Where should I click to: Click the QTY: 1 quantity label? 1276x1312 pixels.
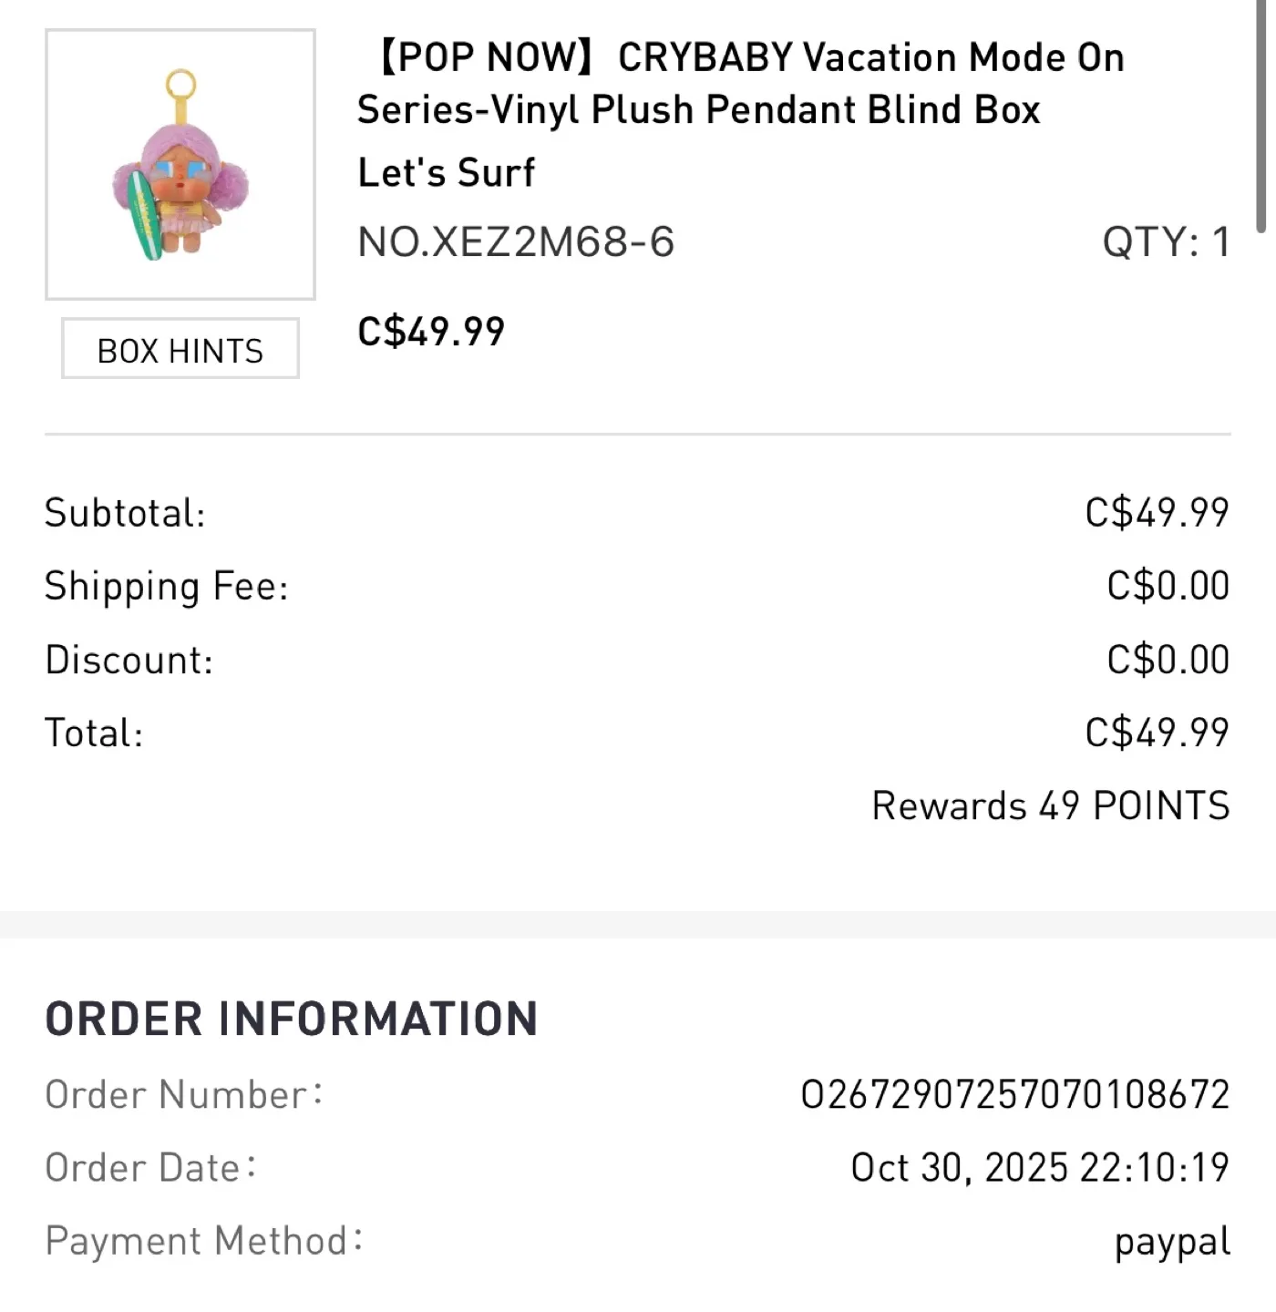pyautogui.click(x=1165, y=241)
